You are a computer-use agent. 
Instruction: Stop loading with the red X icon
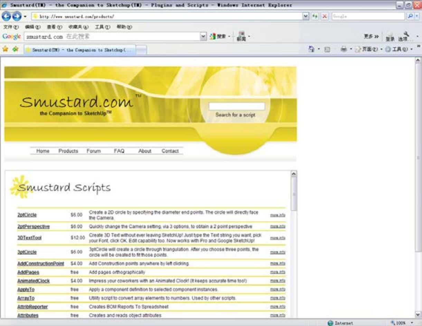325,16
